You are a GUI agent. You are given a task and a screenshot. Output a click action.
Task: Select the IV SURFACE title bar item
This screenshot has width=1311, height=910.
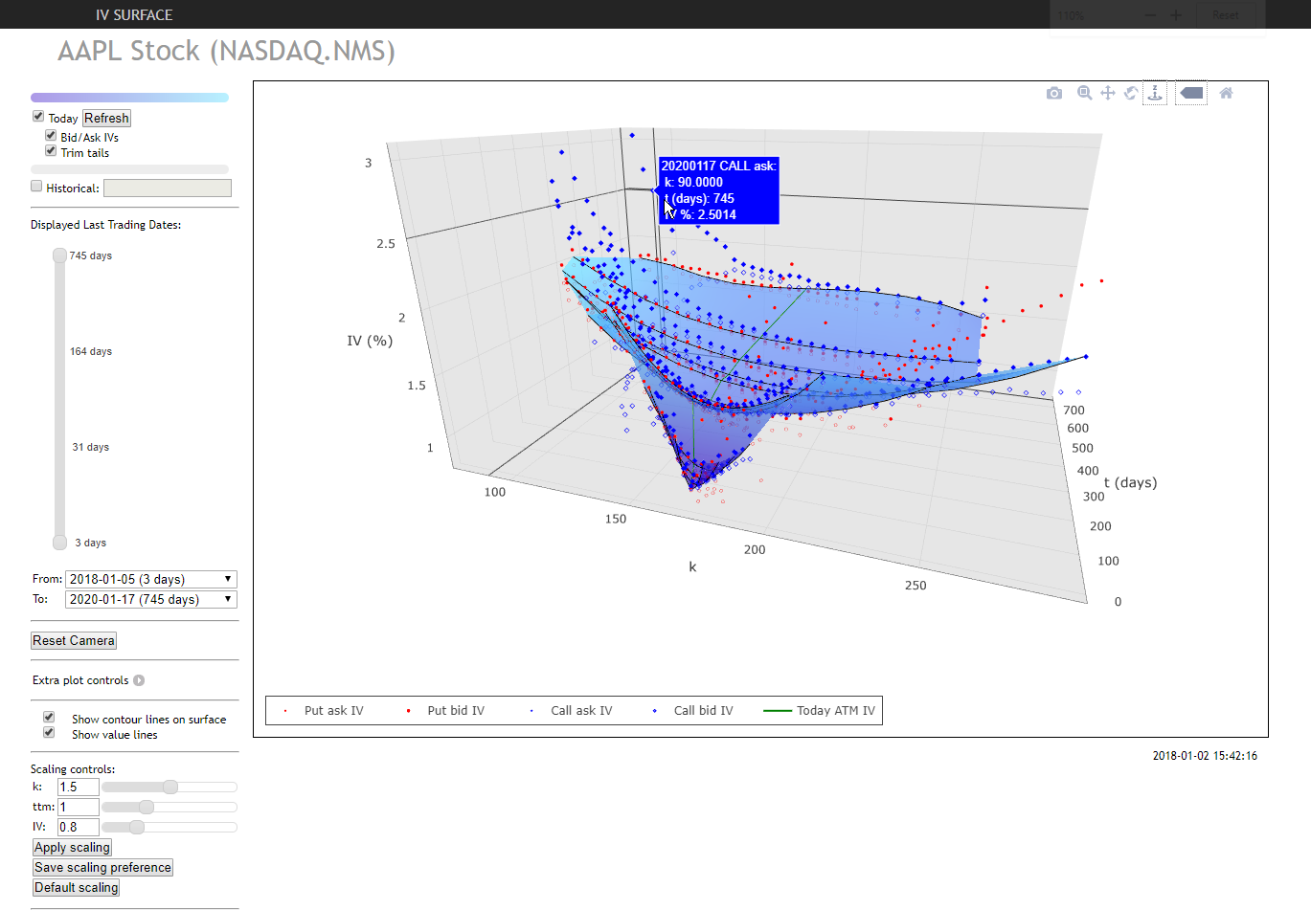tap(132, 14)
